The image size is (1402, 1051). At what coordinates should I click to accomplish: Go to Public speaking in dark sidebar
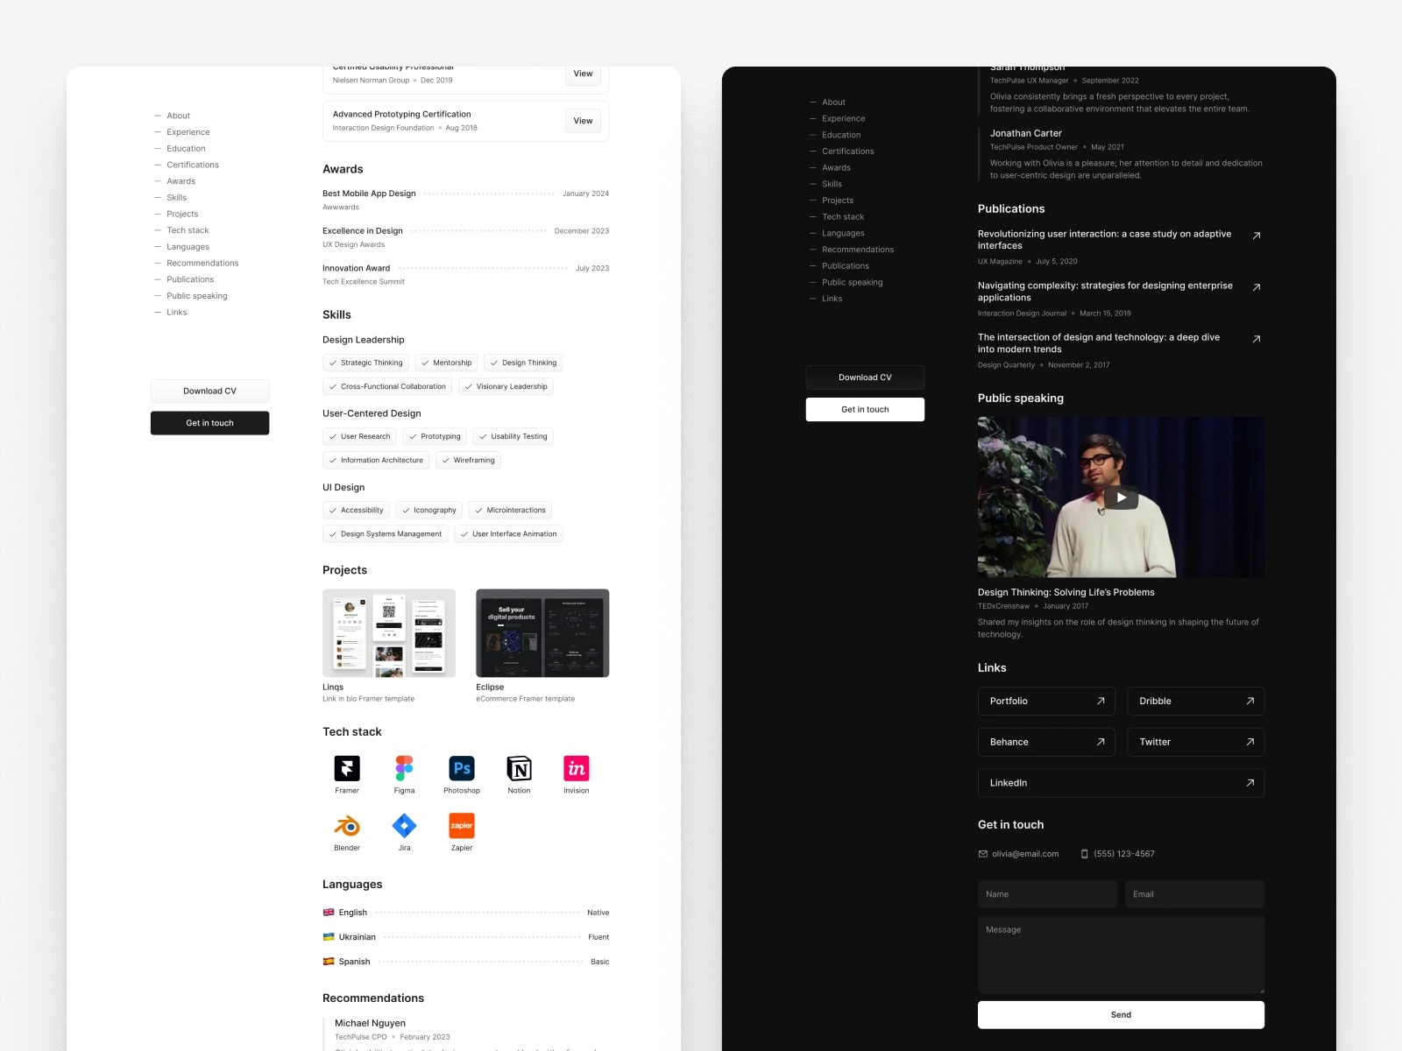point(853,282)
